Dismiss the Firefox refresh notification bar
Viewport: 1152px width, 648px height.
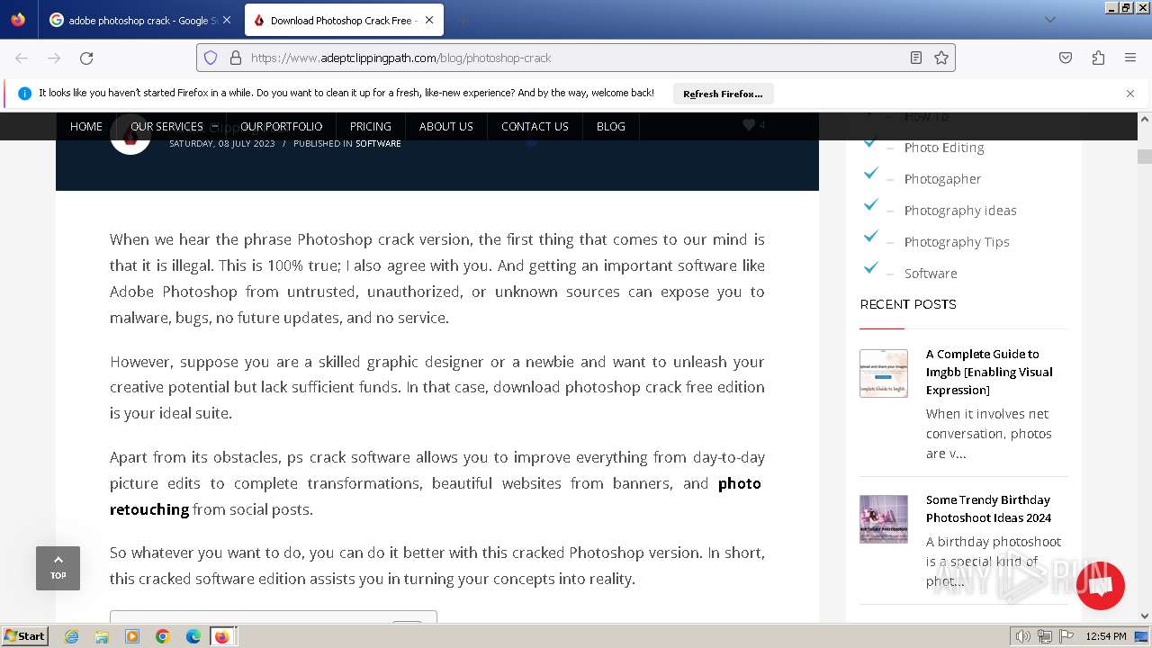coord(1130,94)
